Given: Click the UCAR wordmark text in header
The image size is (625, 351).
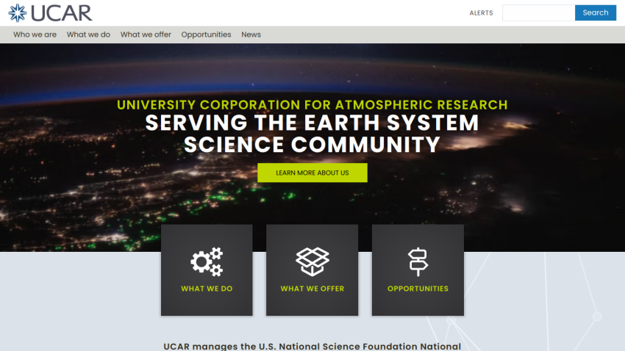Looking at the screenshot, I should point(61,13).
